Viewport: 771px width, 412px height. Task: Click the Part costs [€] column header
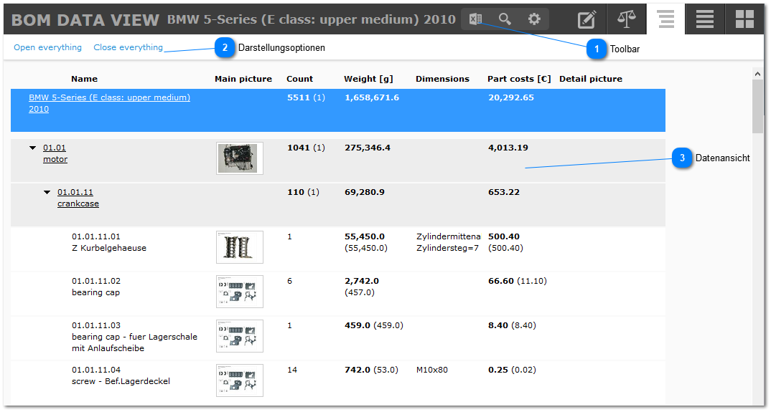click(519, 79)
